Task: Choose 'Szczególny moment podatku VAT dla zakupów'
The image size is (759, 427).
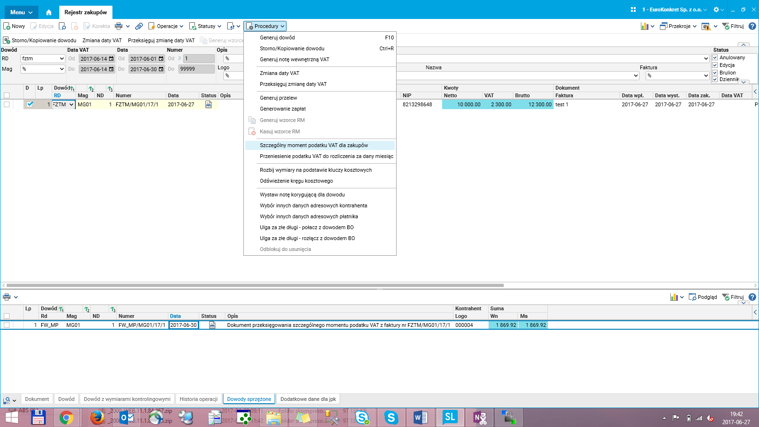Action: [320, 145]
